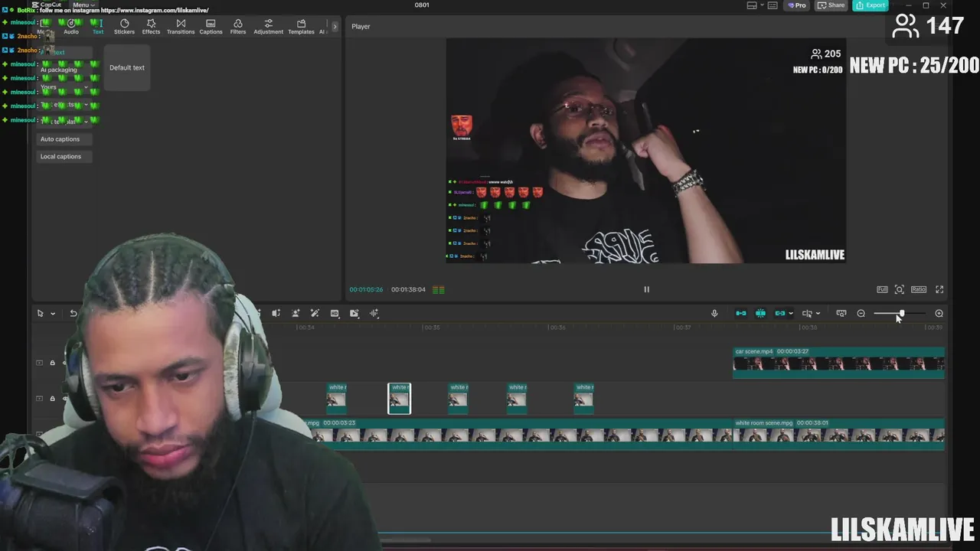This screenshot has width=980, height=551.
Task: Open the Effects tab
Action: (151, 27)
